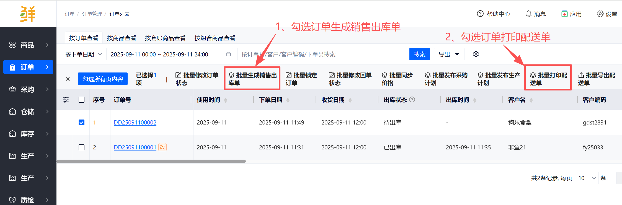Open order link DD25091100002
This screenshot has height=205, width=622.
(135, 122)
